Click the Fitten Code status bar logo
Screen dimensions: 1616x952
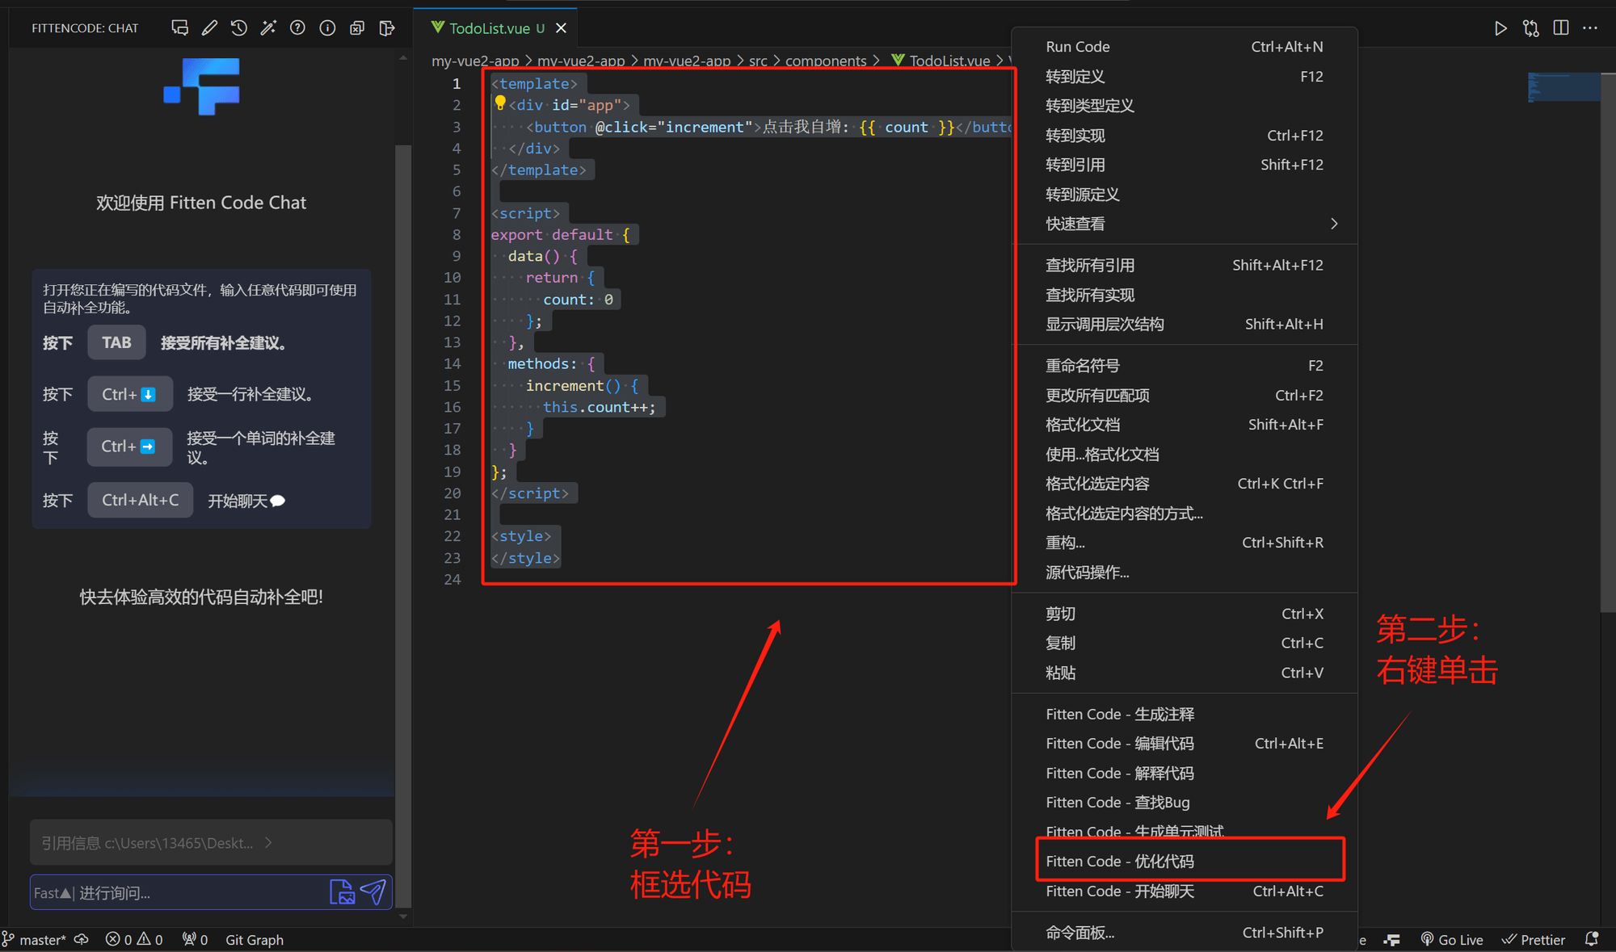[1391, 940]
